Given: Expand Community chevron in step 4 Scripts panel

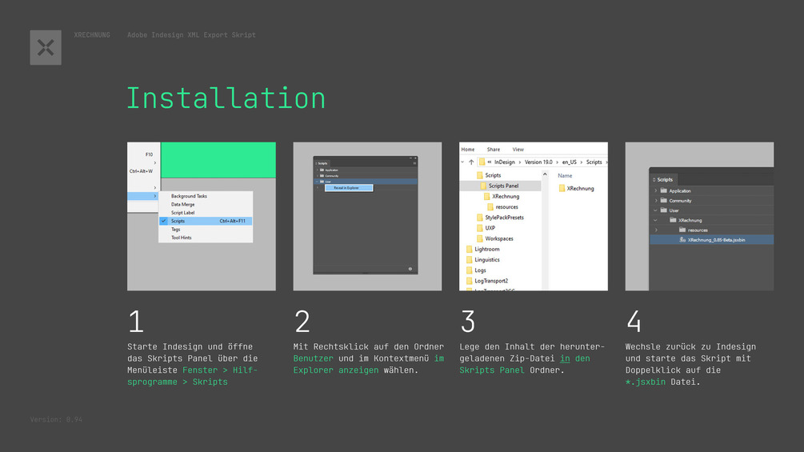Looking at the screenshot, I should (656, 200).
